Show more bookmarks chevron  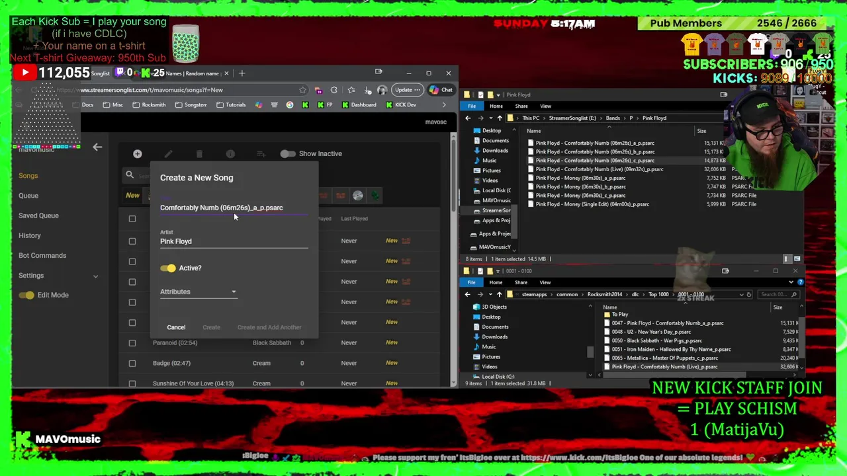[x=444, y=104]
